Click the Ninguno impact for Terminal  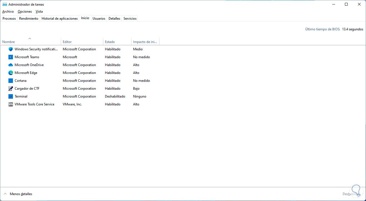pos(140,96)
